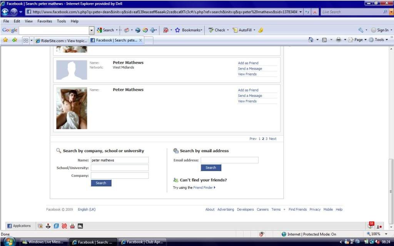Click Add as Friend for West Midlands Peter Mathews

(248, 63)
